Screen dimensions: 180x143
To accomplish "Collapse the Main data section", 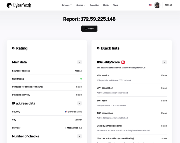I will point(80,62).
